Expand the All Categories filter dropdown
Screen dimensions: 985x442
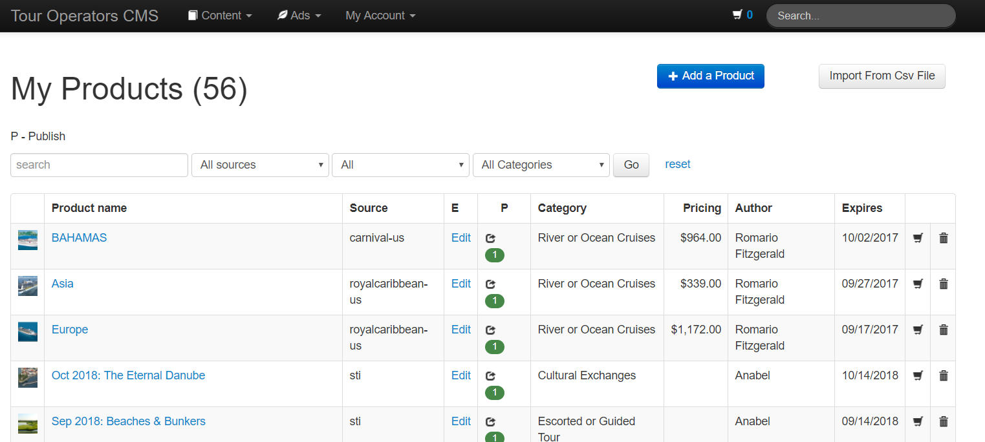tap(541, 165)
